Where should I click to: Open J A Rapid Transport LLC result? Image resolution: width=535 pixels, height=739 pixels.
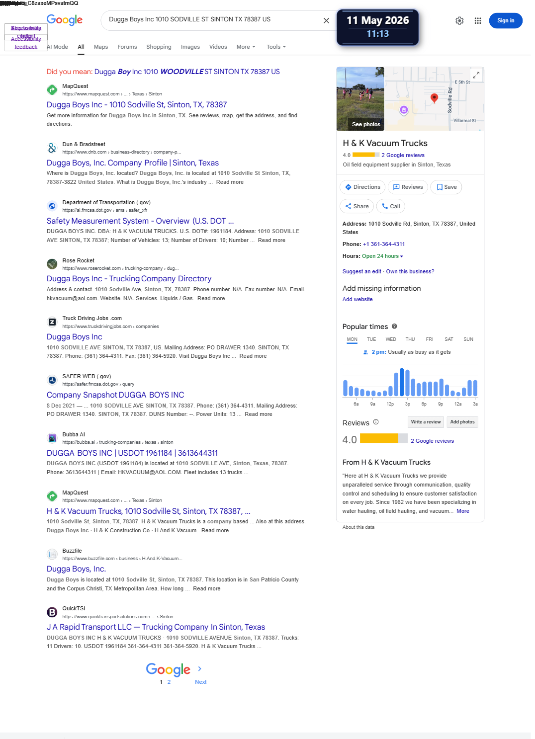coord(156,627)
